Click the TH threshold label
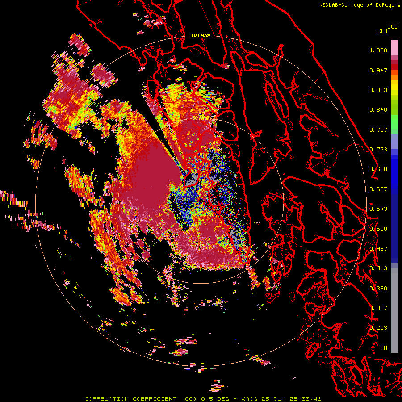 coord(384,348)
